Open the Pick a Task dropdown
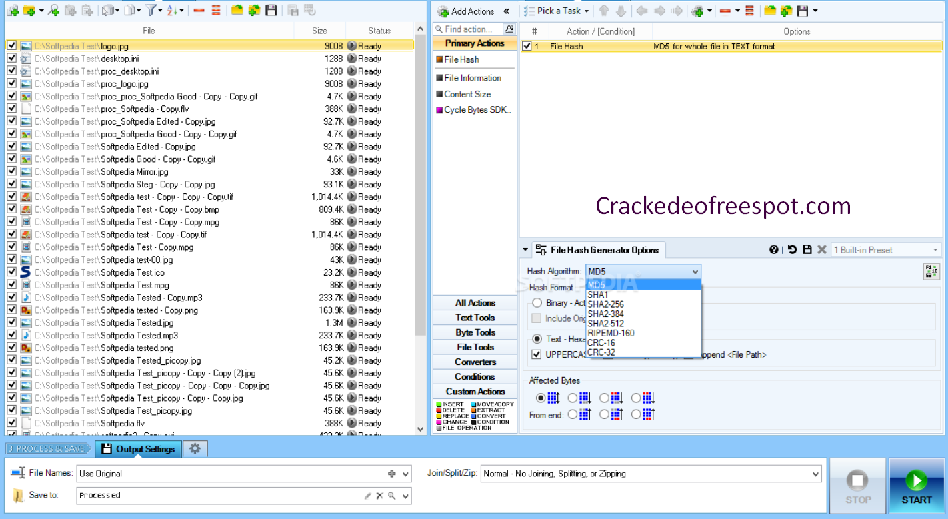Viewport: 948px width, 519px height. coord(557,11)
